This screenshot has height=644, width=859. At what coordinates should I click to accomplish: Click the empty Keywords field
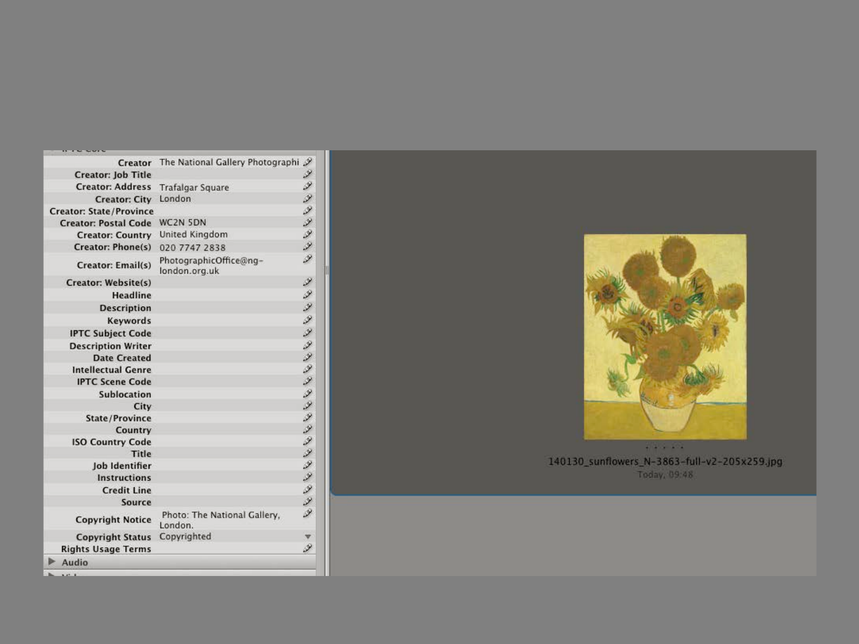229,320
